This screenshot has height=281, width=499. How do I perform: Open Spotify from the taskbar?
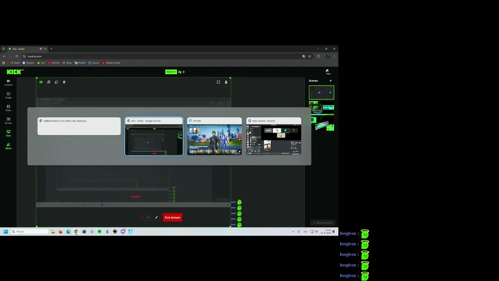pyautogui.click(x=99, y=231)
